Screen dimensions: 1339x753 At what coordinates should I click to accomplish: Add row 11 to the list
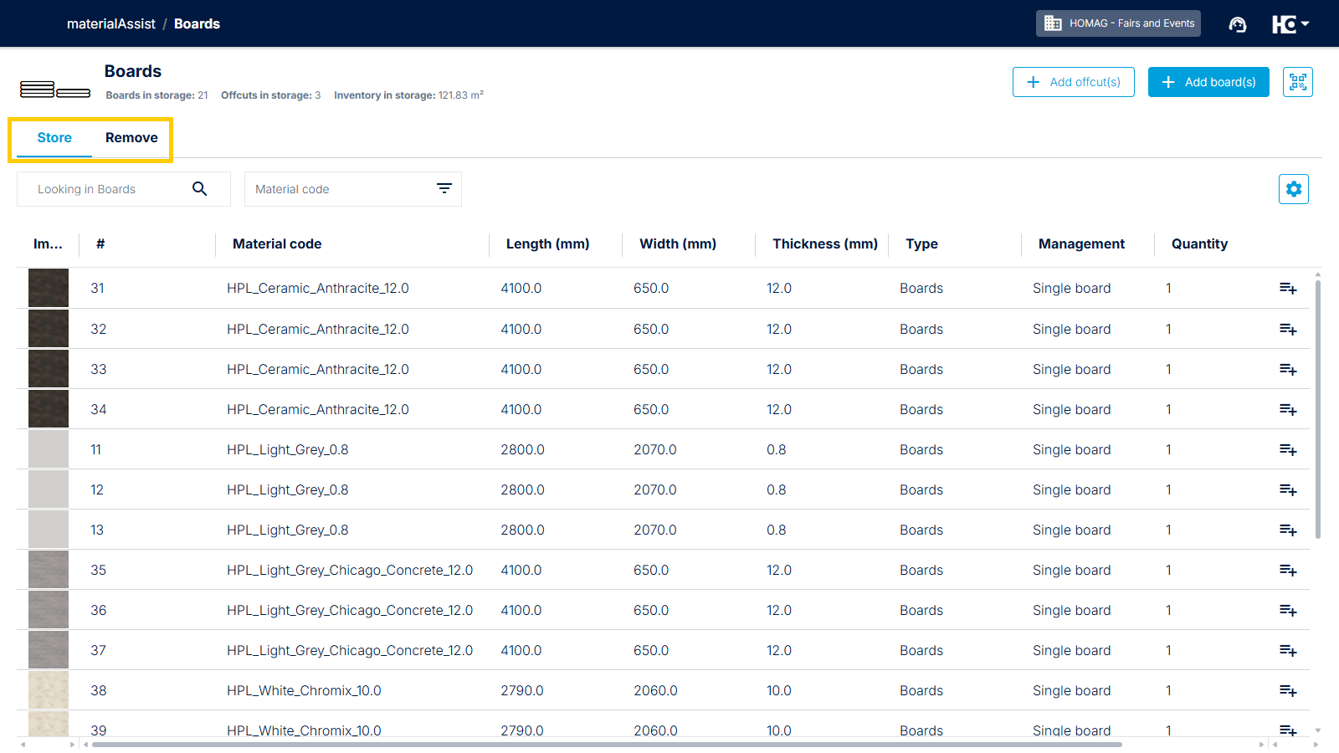(1288, 450)
